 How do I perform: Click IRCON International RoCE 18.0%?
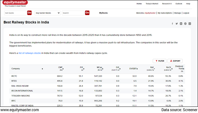[168, 91]
